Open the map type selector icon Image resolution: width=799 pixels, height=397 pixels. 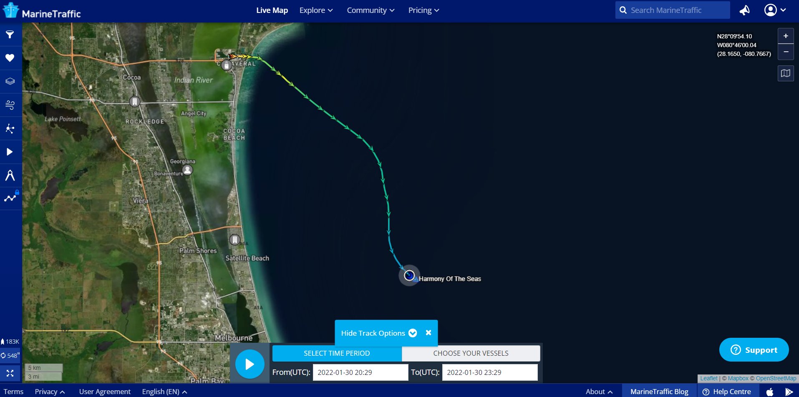[786, 73]
